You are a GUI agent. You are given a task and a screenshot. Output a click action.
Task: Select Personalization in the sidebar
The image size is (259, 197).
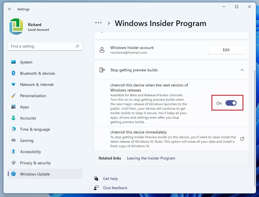coord(33,96)
